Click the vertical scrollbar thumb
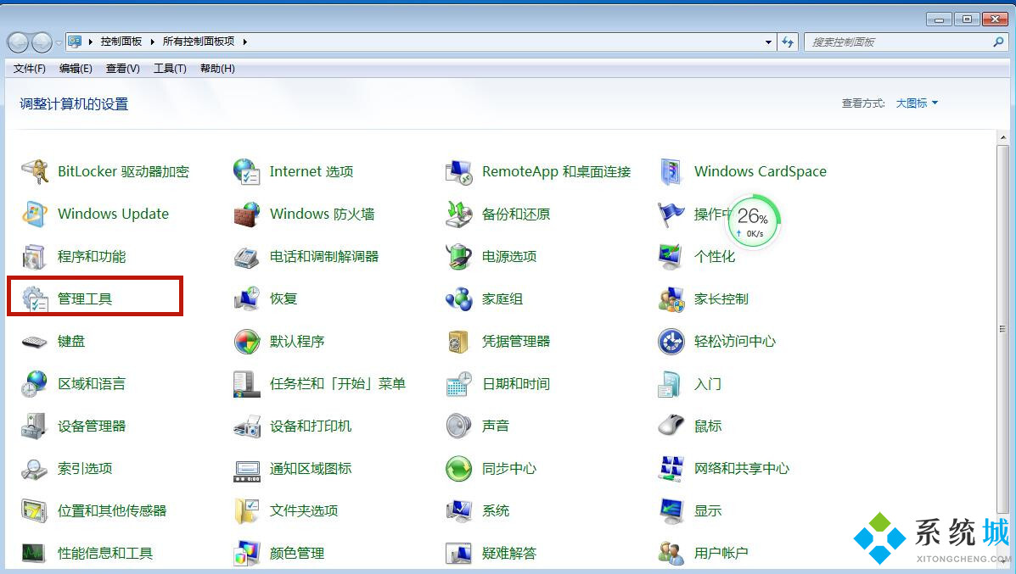1016x574 pixels. 1003,329
